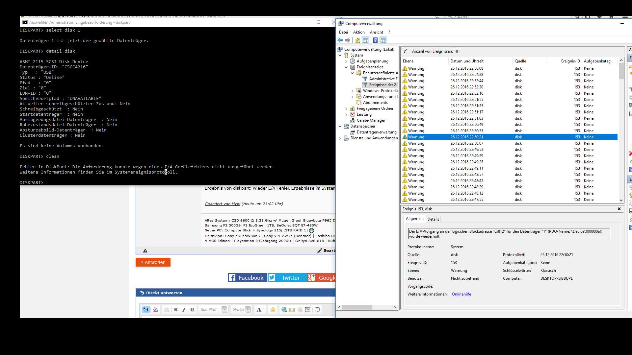Toggle bold formatting in reply editor
632x355 pixels.
[176, 310]
